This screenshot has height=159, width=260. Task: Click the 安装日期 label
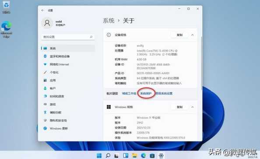[120, 128]
